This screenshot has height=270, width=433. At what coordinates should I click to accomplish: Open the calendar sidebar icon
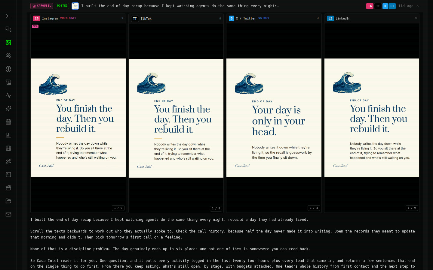(8, 122)
